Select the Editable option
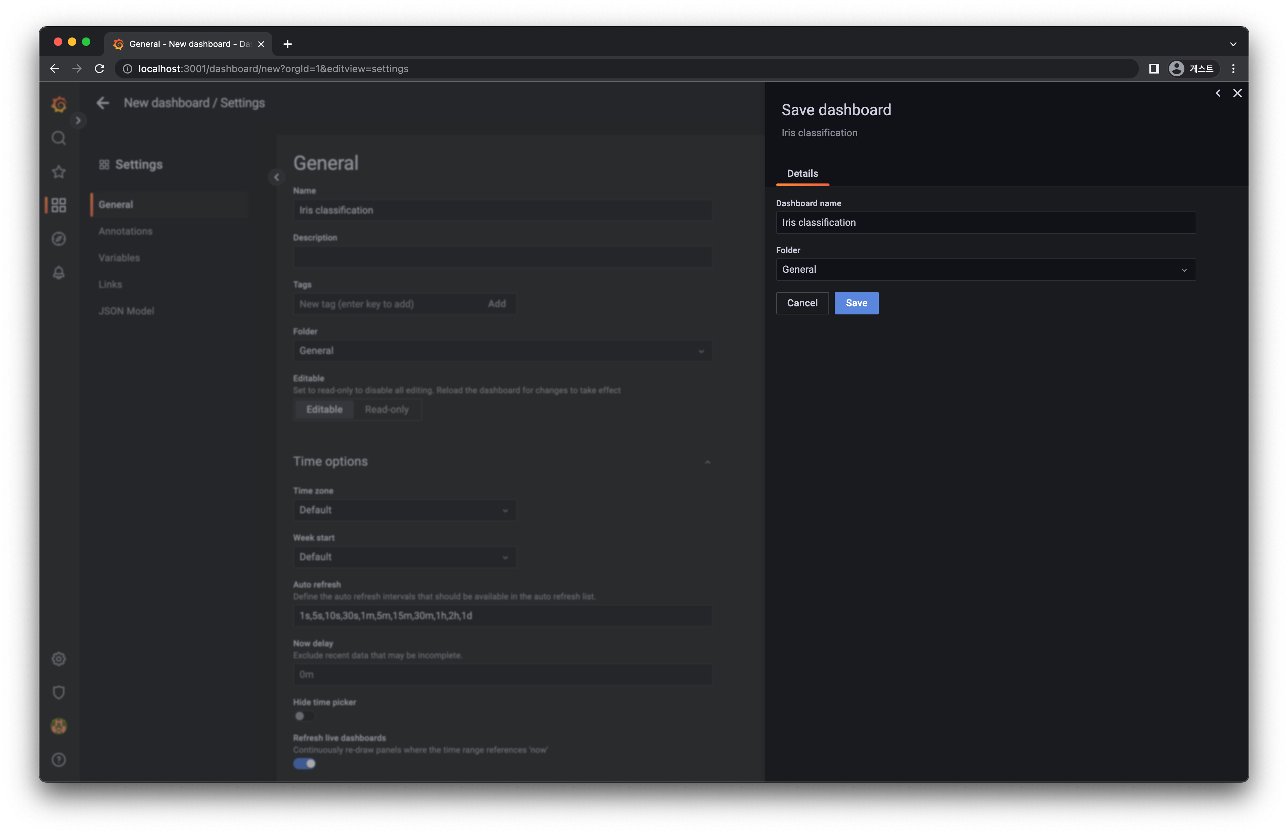 pos(324,409)
